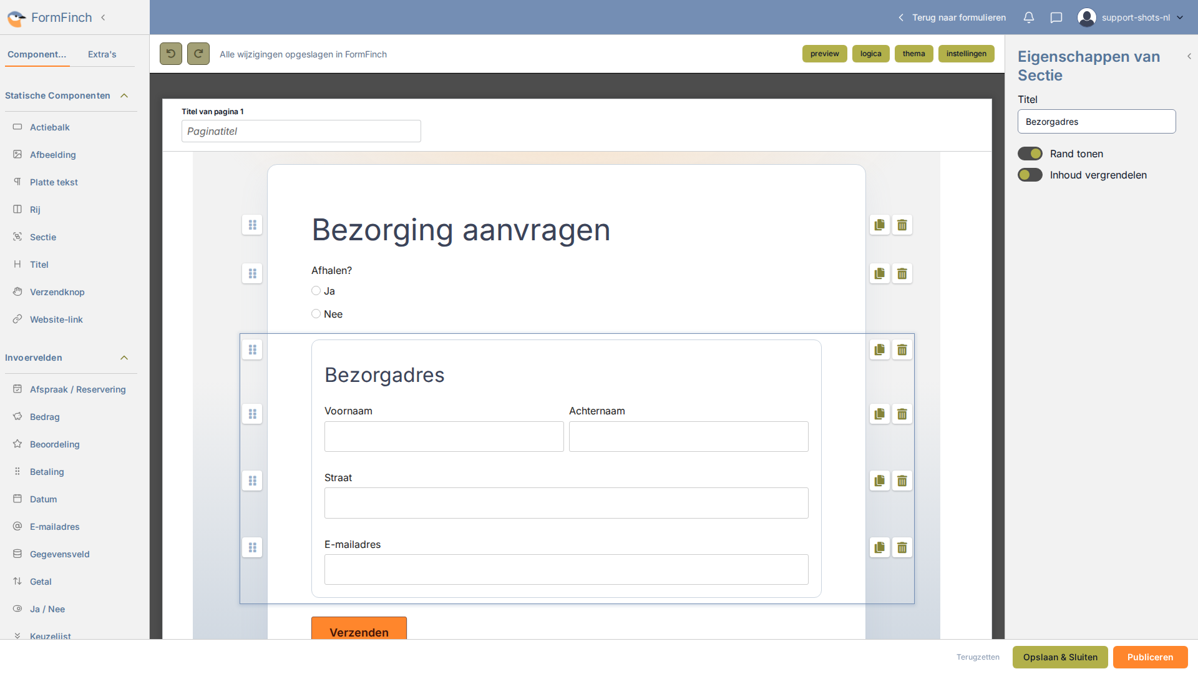Delete the Voornaam/Achternaam row

tap(902, 414)
